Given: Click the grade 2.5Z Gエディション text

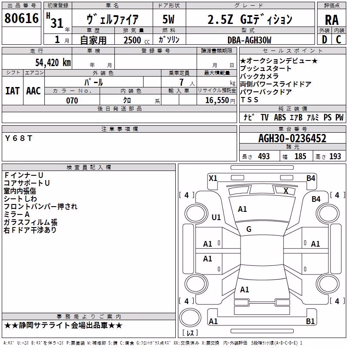Looking at the screenshot, I should coord(250,19).
